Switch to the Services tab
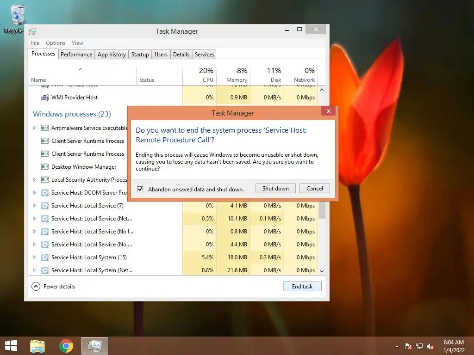This screenshot has height=355, width=474. (204, 55)
